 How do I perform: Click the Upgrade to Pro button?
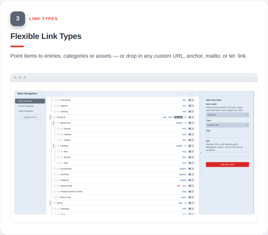[x=30, y=117]
